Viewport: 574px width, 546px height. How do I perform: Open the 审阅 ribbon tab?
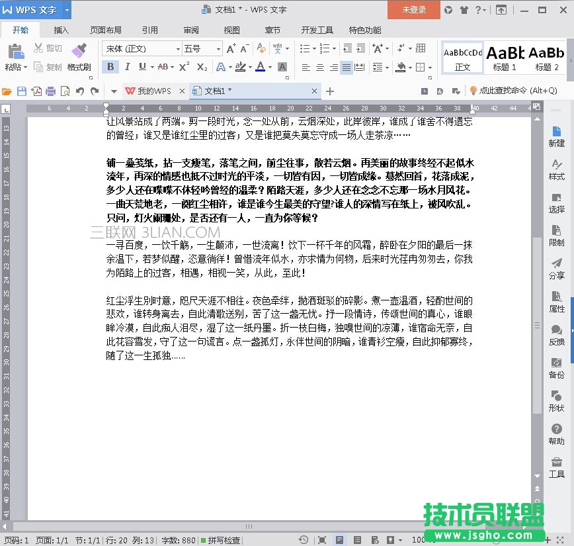190,29
